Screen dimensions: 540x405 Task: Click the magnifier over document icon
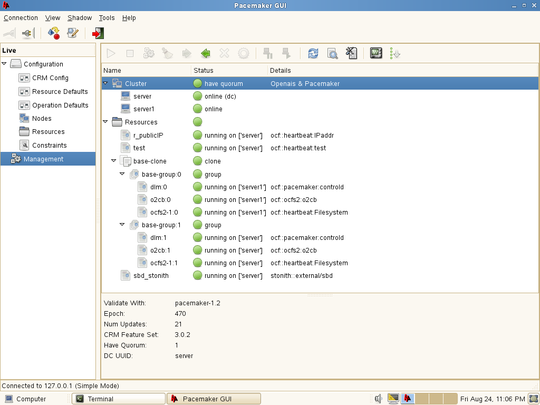click(x=332, y=53)
